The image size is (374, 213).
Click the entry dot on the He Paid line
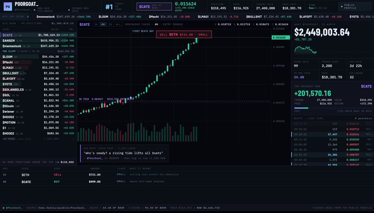[131, 97]
